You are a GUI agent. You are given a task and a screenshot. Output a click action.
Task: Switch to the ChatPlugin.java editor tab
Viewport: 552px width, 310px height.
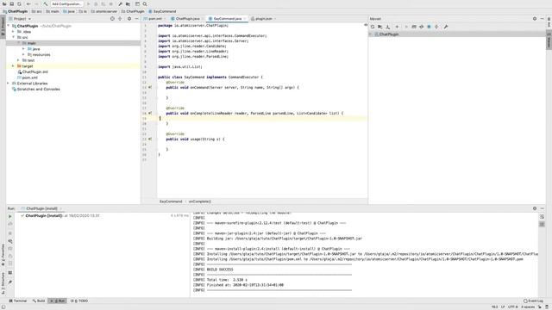[x=186, y=19]
